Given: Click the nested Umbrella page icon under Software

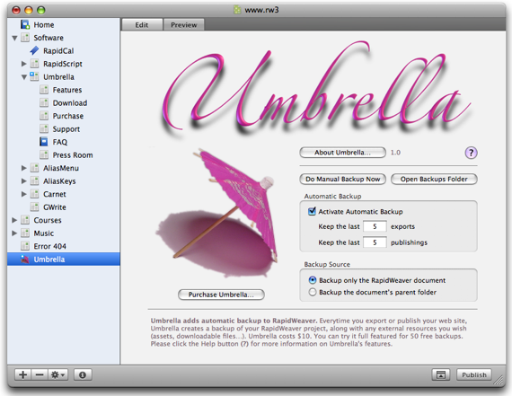Looking at the screenshot, I should [34, 76].
